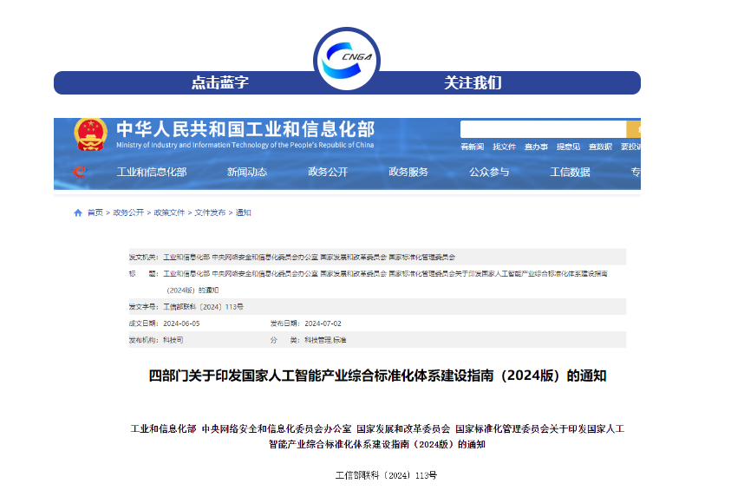Click the 提意见 quick link
Screen dimensions: 731x490
point(568,147)
